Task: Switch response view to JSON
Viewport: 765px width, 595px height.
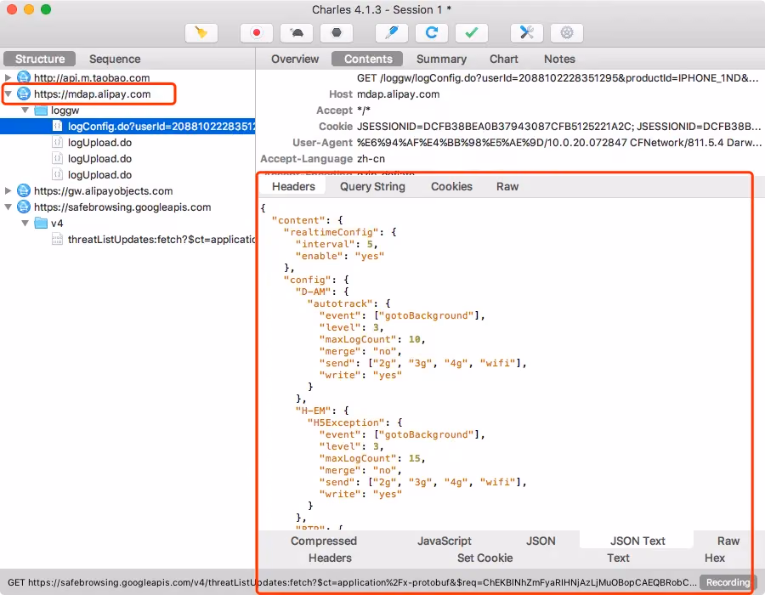Action: click(541, 541)
